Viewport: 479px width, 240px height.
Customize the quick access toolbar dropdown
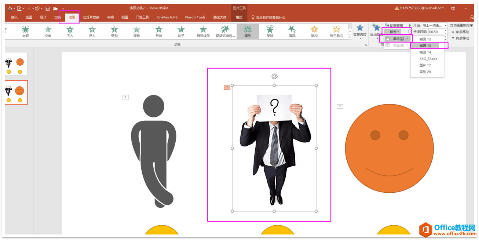pyautogui.click(x=63, y=8)
